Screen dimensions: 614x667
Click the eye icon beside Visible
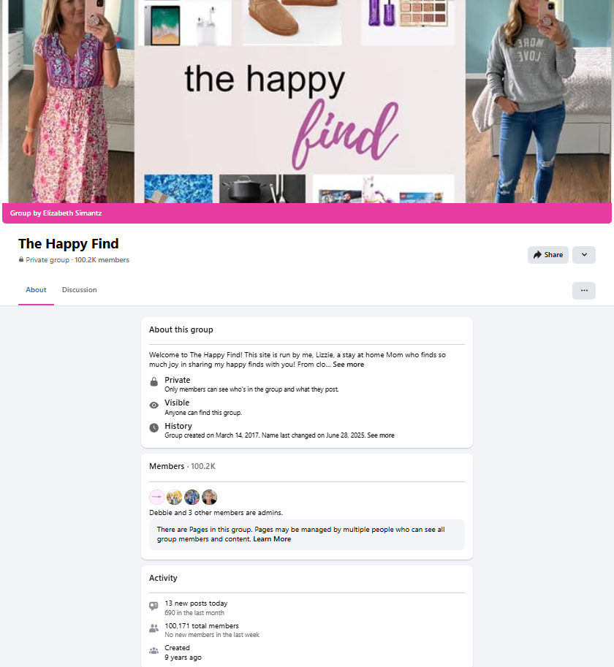(154, 405)
